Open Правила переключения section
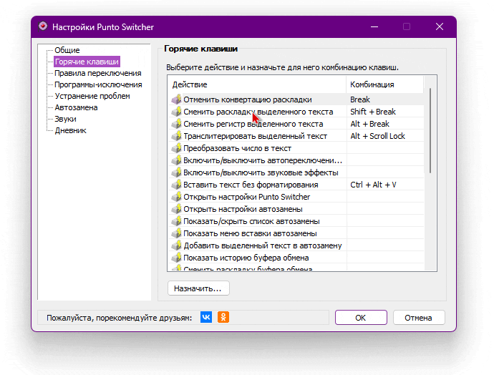Screen dimensions: 494x375 [x=98, y=73]
